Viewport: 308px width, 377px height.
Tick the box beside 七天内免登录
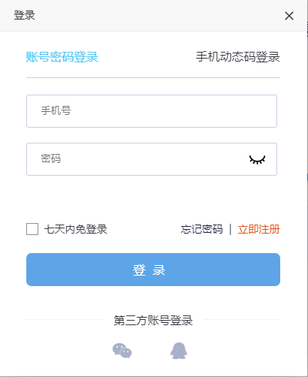(32, 229)
